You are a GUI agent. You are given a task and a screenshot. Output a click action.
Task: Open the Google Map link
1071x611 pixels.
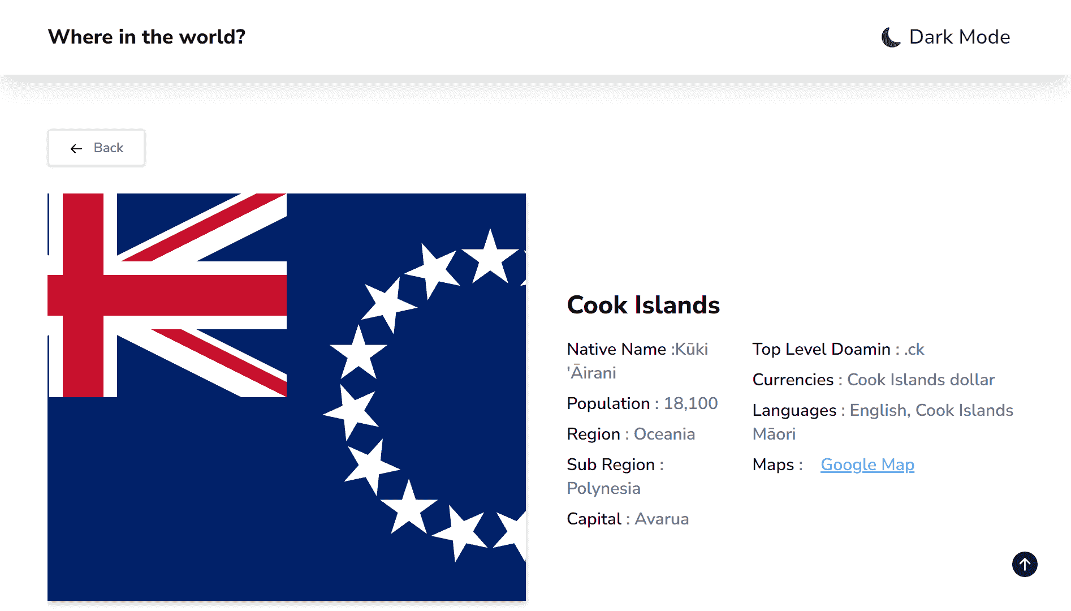(867, 464)
